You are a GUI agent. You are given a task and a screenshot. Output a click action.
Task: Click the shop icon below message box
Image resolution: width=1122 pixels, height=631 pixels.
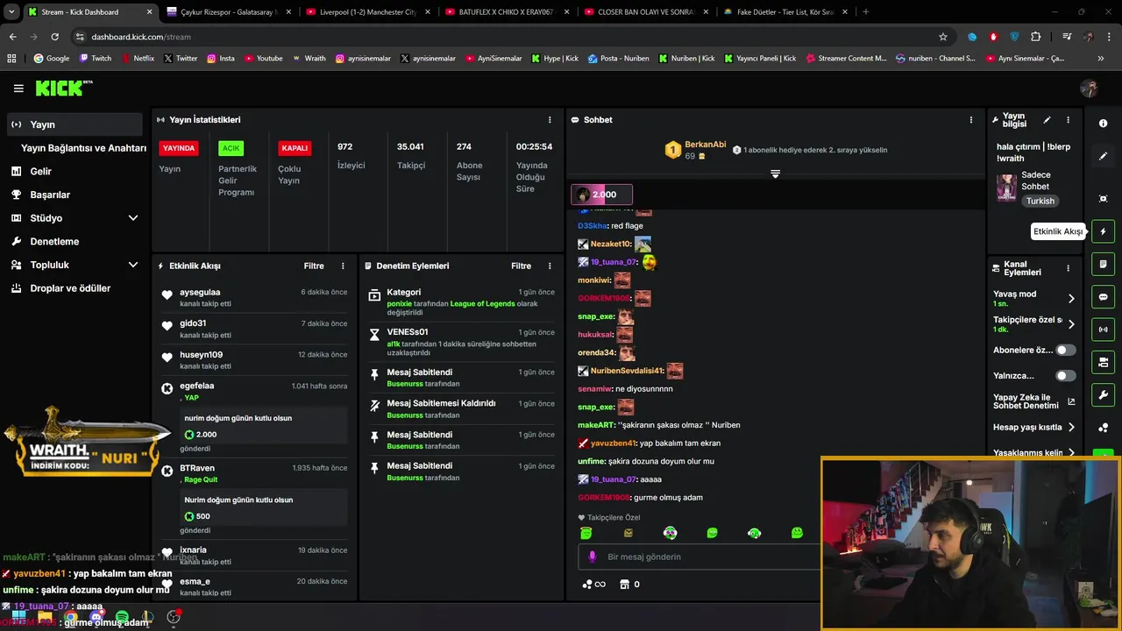point(624,585)
